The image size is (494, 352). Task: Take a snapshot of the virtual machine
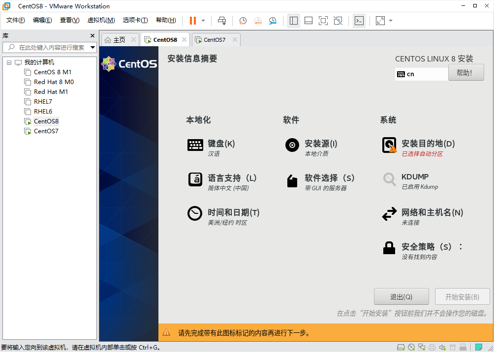click(243, 21)
